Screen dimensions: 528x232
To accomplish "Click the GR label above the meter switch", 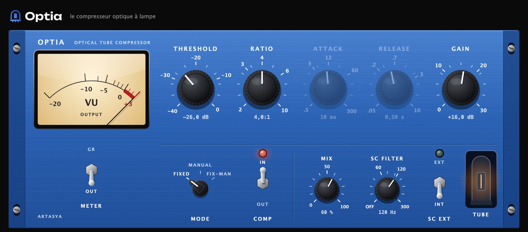I will (x=91, y=150).
